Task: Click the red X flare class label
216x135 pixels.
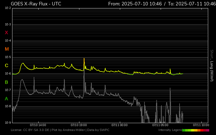Action: [x=6, y=33]
